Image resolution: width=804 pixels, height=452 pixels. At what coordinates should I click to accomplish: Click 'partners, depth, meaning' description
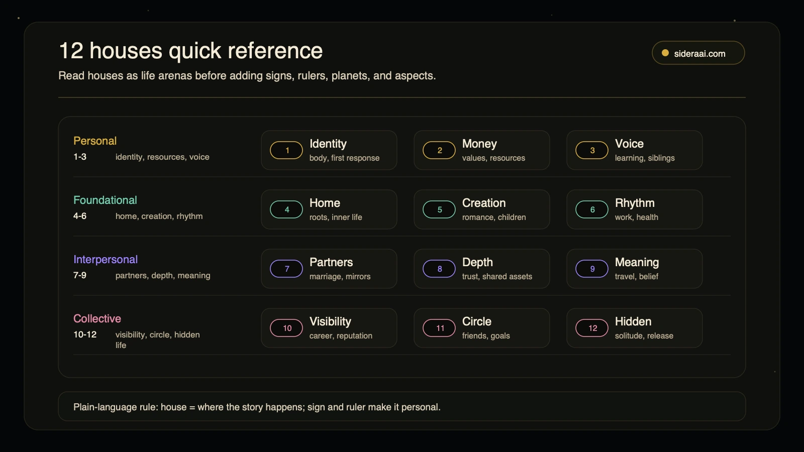pyautogui.click(x=163, y=275)
